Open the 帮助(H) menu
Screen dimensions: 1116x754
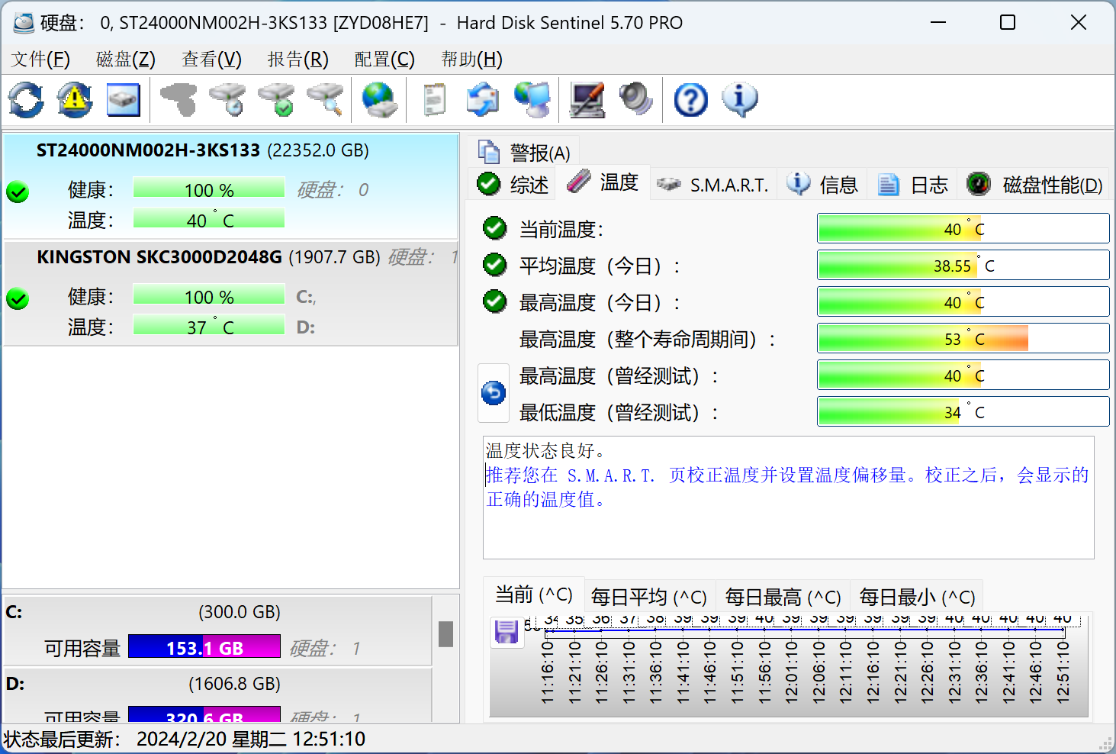coord(471,60)
